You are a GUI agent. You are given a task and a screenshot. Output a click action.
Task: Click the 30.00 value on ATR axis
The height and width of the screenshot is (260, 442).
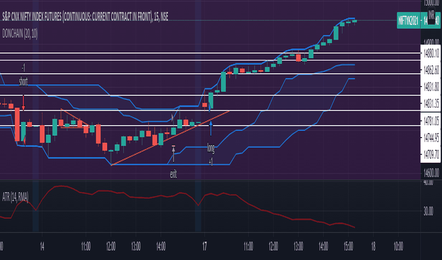tap(428, 211)
